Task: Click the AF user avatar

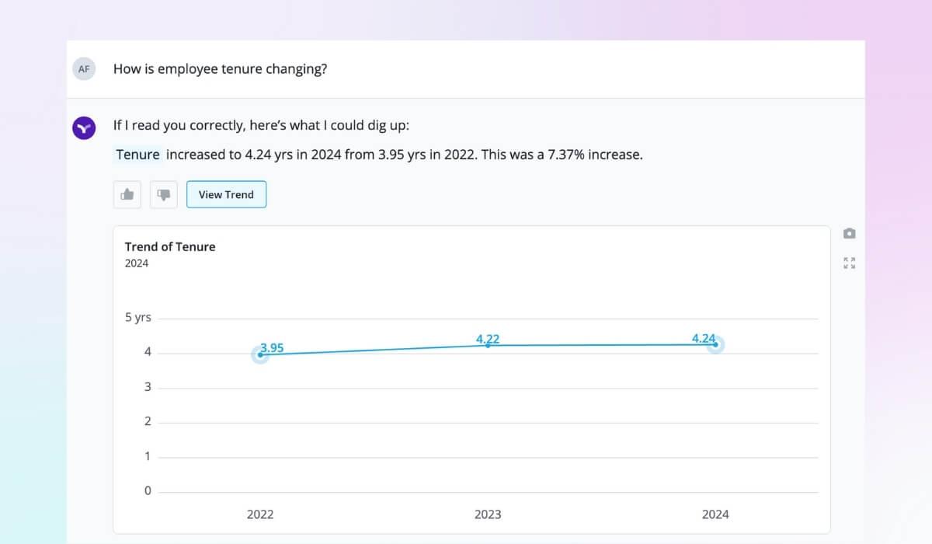Action: [x=84, y=68]
